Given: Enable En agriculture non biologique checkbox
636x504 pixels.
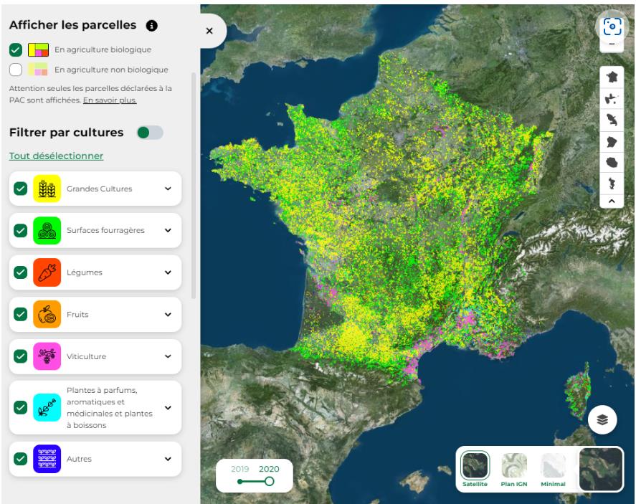Looking at the screenshot, I should coord(16,70).
